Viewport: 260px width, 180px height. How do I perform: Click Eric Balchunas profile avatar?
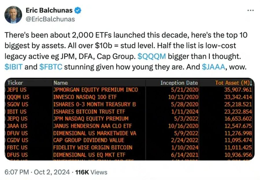[13, 14]
